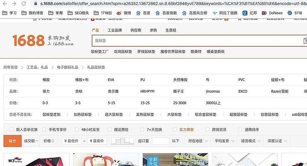Screen dimensions: 307x166
Task: Click the 最低价 price field
Action: point(71,141)
